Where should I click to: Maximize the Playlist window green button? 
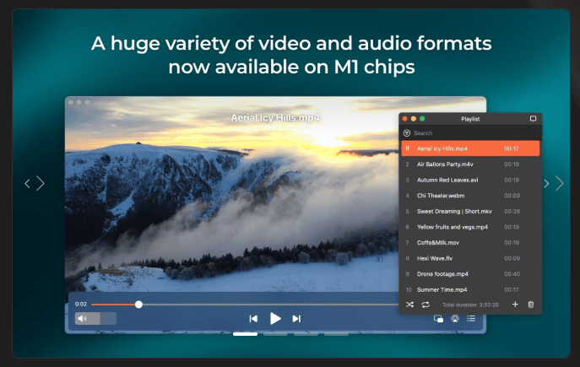click(422, 119)
